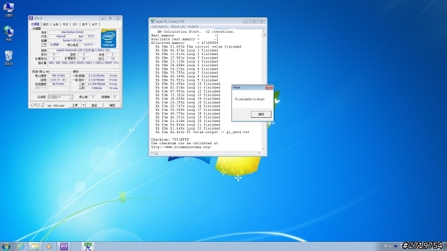447x251 pixels.
Task: Switch to the second (Caches) tab in CPU-Z
Action: pos(46,24)
